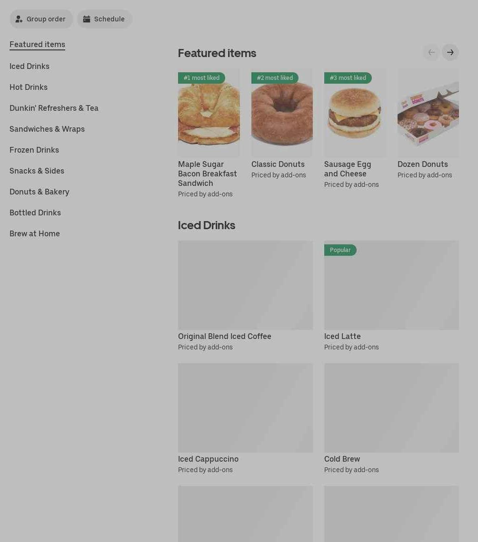
Task: Open Snacks & Sides category
Action: [x=37, y=171]
